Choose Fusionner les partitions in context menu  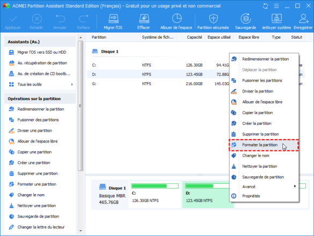click(x=264, y=81)
